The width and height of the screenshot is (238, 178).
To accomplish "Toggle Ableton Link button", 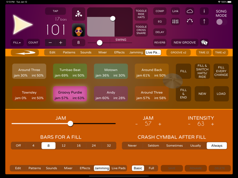I will tap(175, 11).
